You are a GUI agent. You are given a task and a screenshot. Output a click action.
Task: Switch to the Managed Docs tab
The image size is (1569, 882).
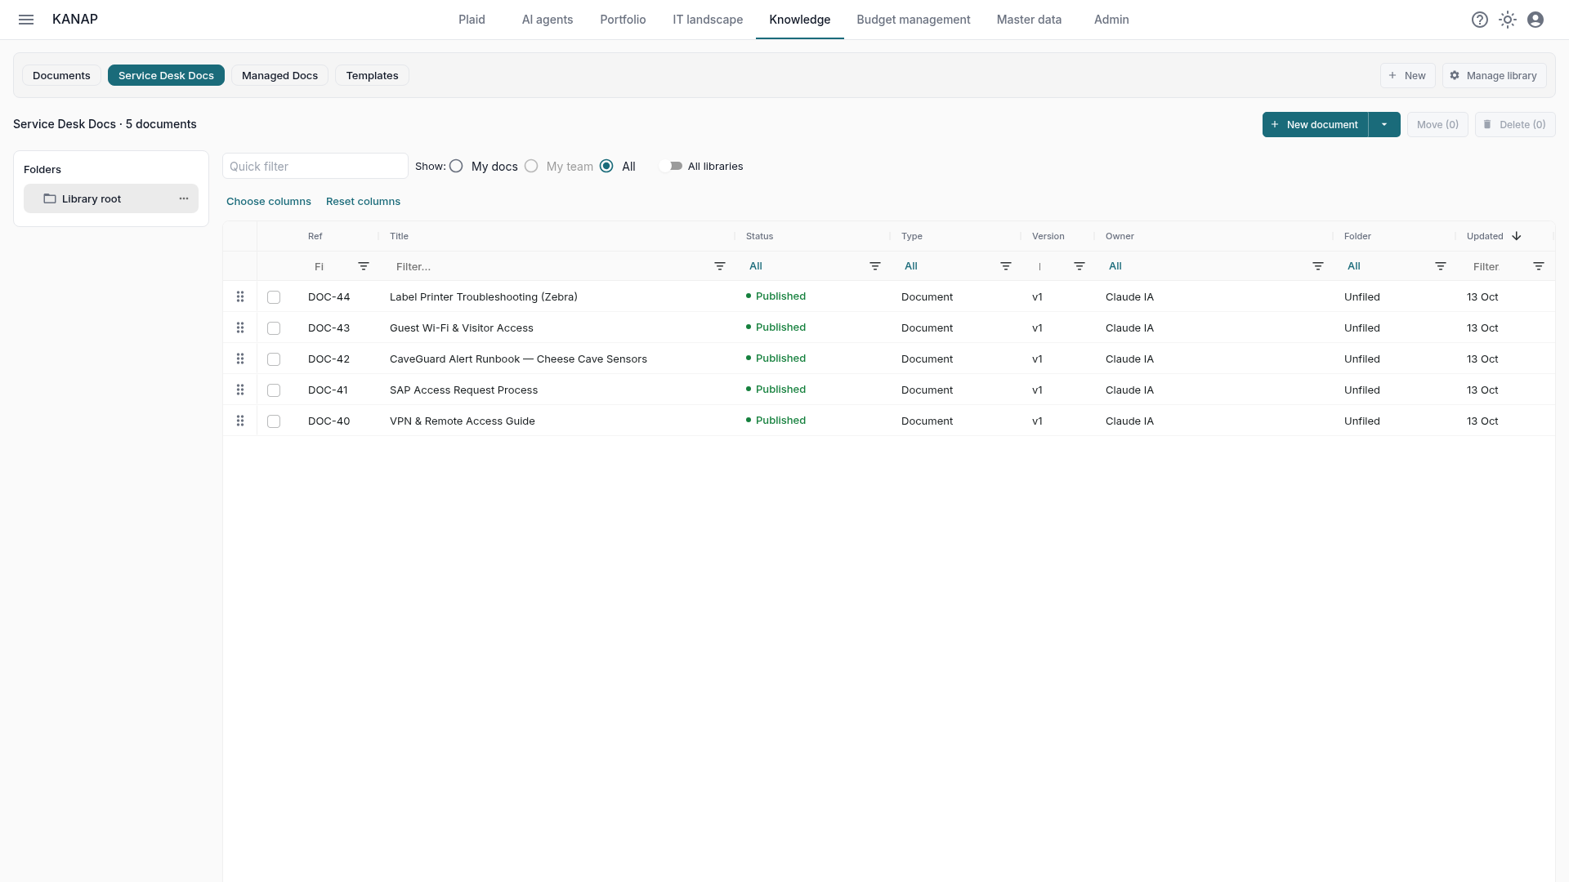[x=279, y=75]
